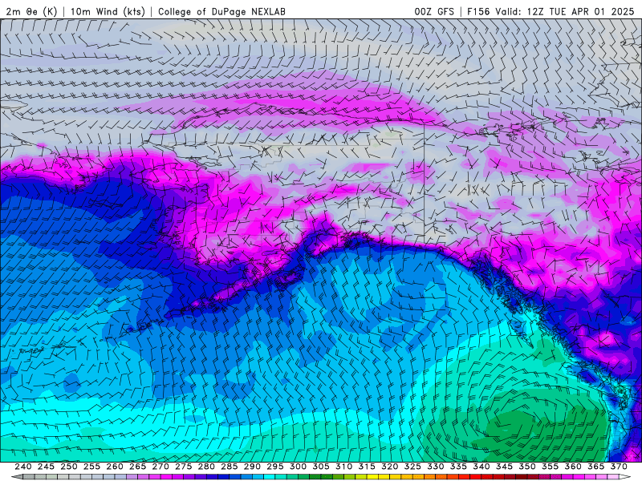Select the 265 value on the color scale

(x=137, y=467)
